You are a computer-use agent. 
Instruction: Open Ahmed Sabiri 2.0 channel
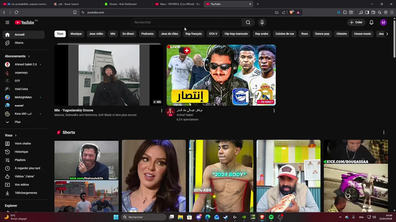(24, 64)
